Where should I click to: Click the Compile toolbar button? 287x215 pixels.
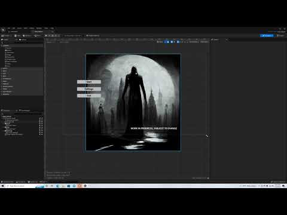point(6,36)
